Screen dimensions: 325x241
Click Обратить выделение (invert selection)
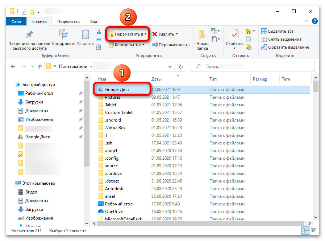point(285,47)
